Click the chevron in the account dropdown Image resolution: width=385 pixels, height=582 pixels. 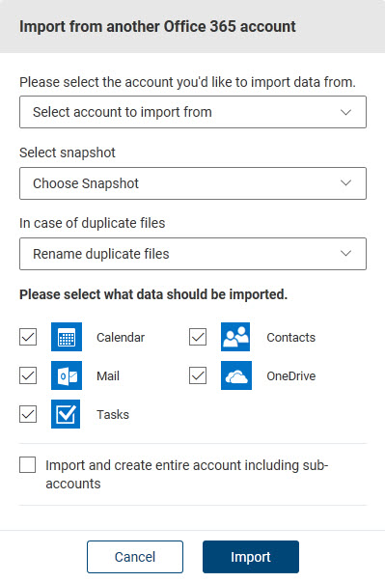[346, 112]
